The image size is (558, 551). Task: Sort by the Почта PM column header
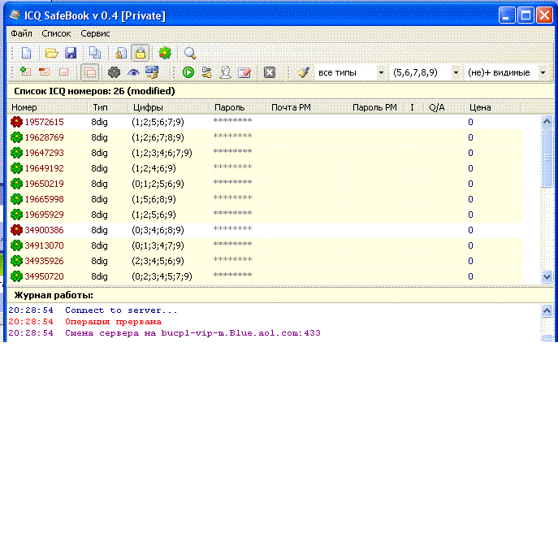click(307, 107)
